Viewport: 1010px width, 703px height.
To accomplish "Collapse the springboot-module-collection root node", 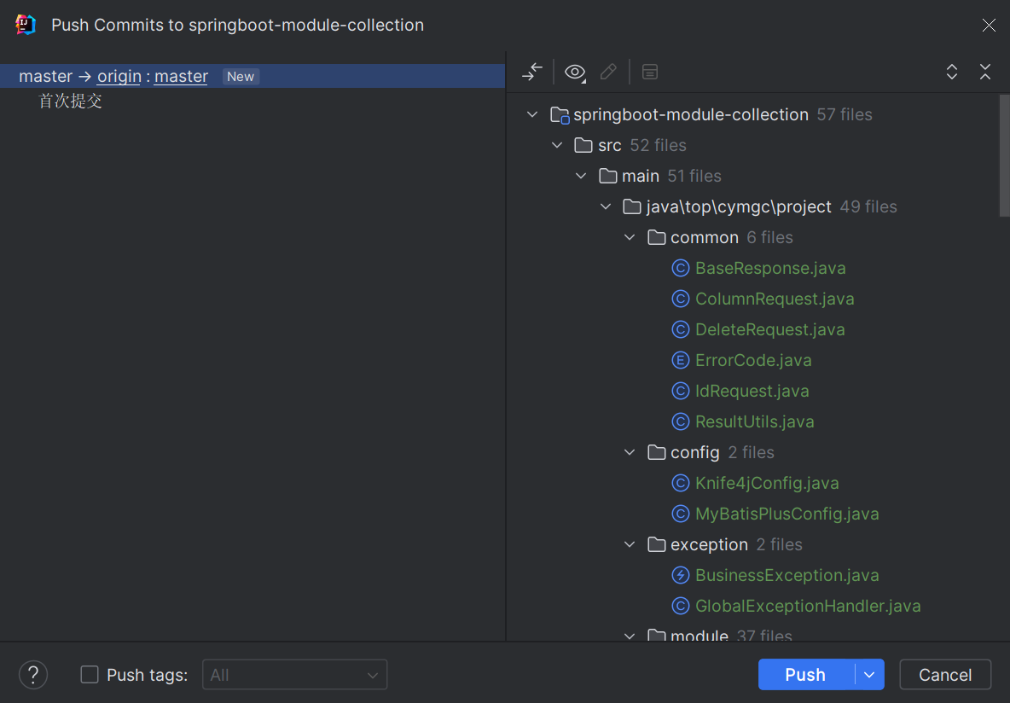I will click(532, 114).
